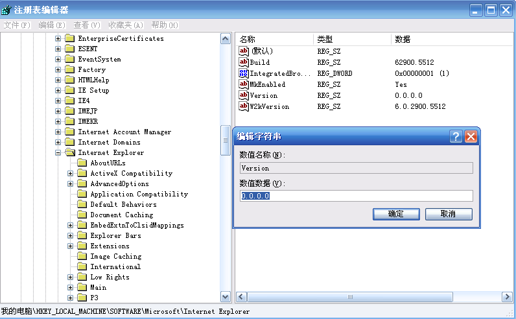Select the Extensions key
The width and height of the screenshot is (516, 319).
[110, 246]
